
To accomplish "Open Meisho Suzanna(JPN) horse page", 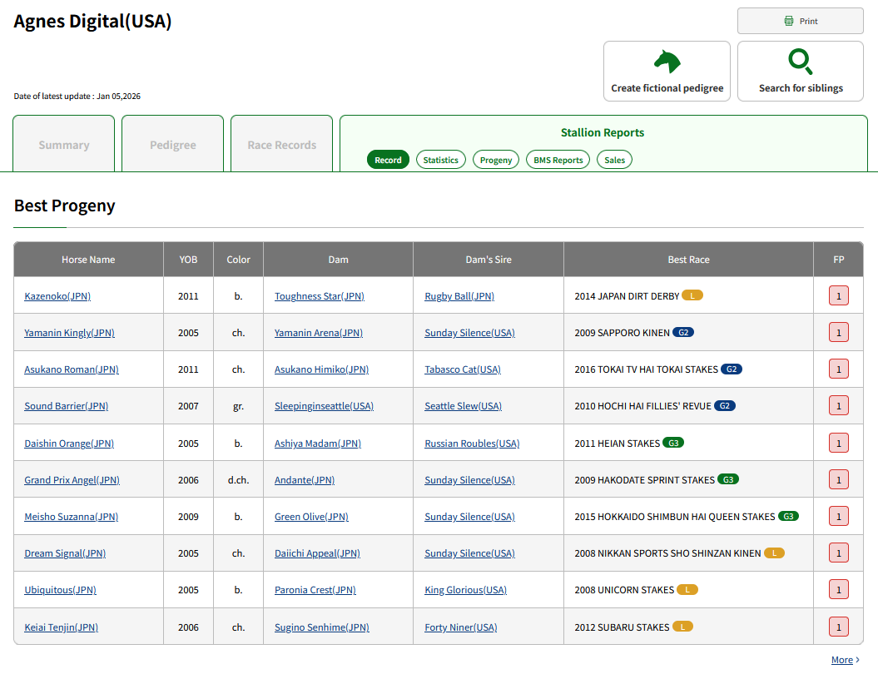I will 71,517.
